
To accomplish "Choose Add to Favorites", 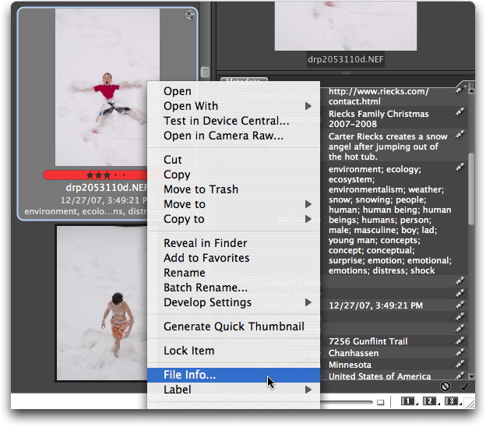I will pyautogui.click(x=234, y=258).
